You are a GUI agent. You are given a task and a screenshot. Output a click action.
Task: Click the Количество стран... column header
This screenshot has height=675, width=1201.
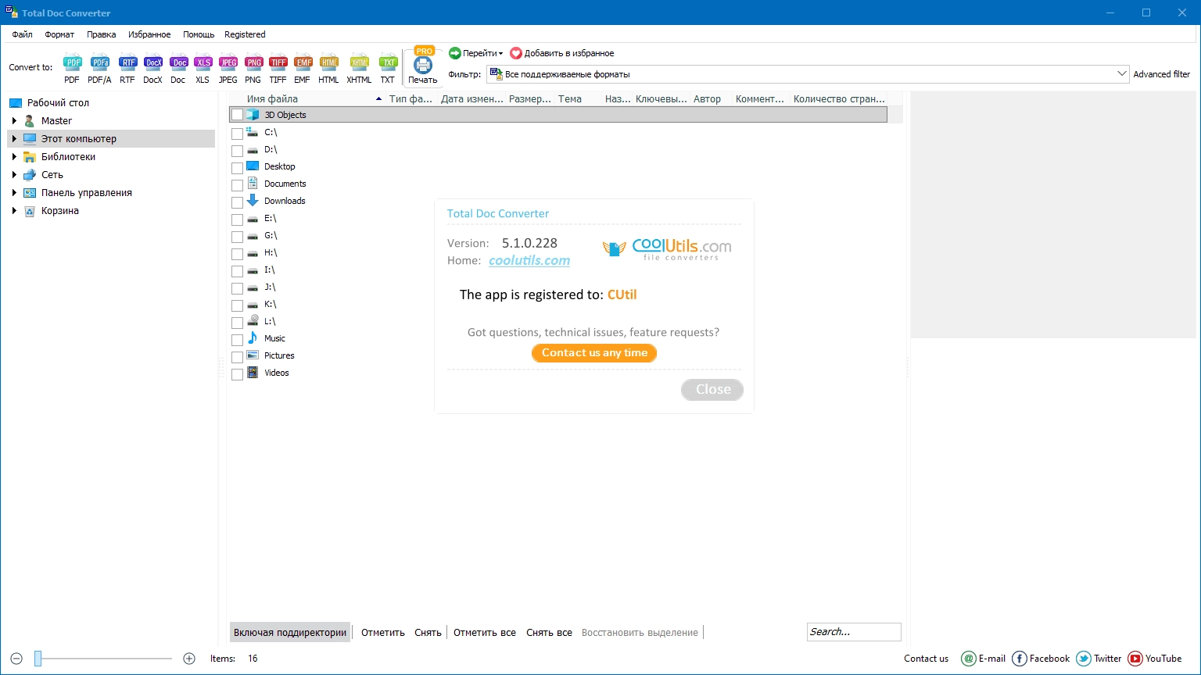coord(839,99)
